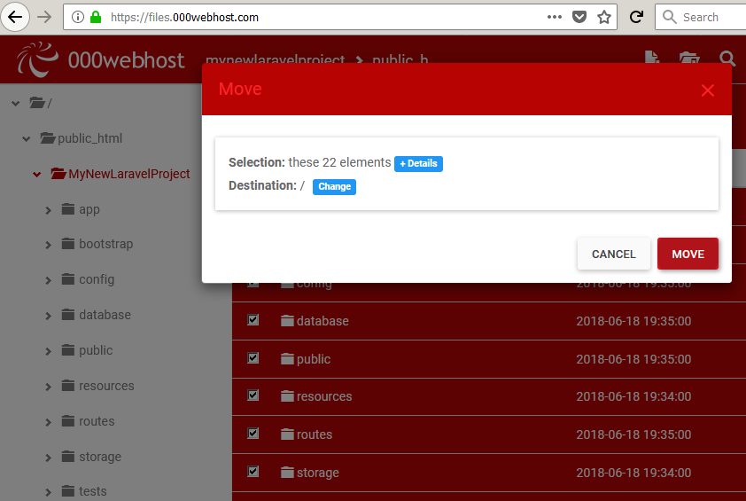Expand the resources folder in tree

coord(48,387)
